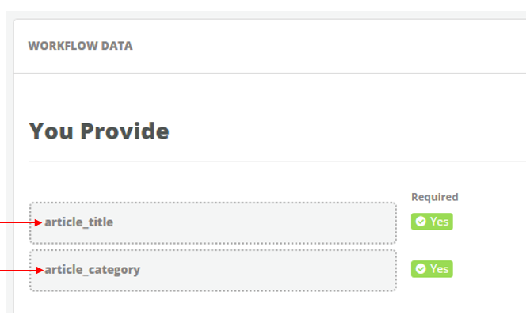Click the word Yes in article_title's row
This screenshot has height=315, width=530.
click(x=439, y=222)
